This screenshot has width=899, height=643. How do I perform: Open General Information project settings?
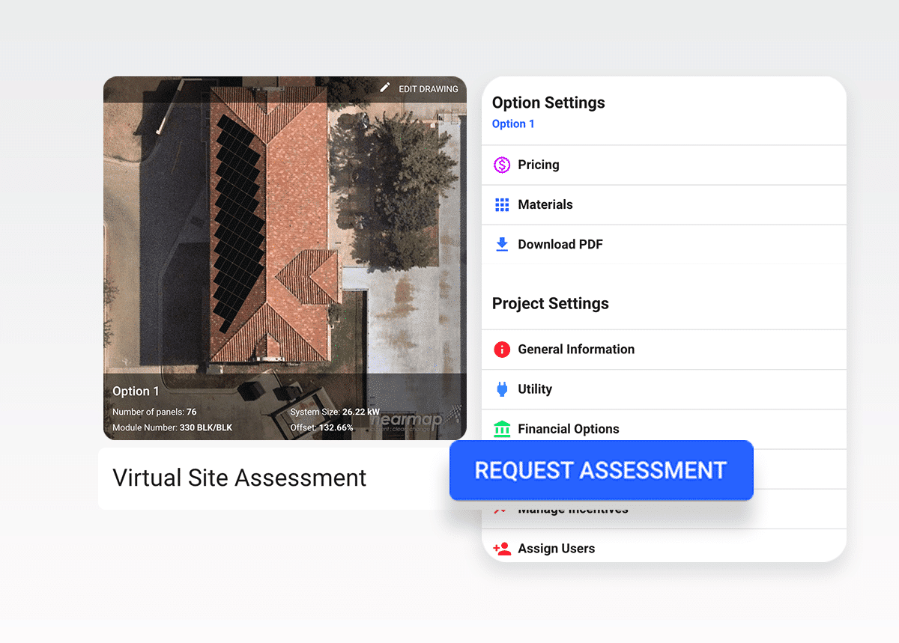(x=575, y=350)
